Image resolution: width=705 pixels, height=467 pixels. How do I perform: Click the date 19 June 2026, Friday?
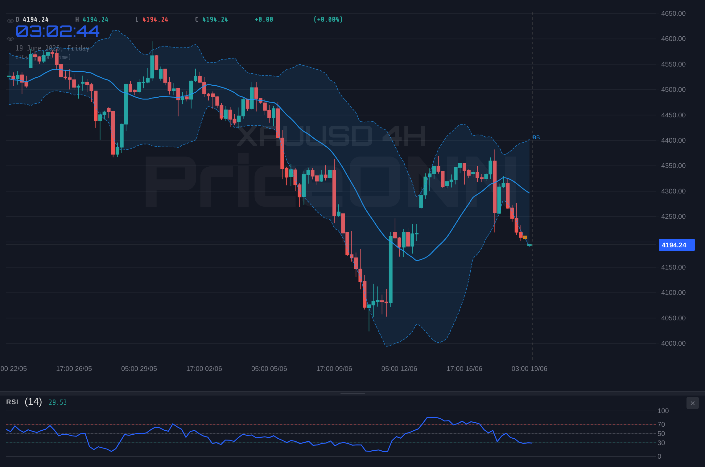pos(52,48)
